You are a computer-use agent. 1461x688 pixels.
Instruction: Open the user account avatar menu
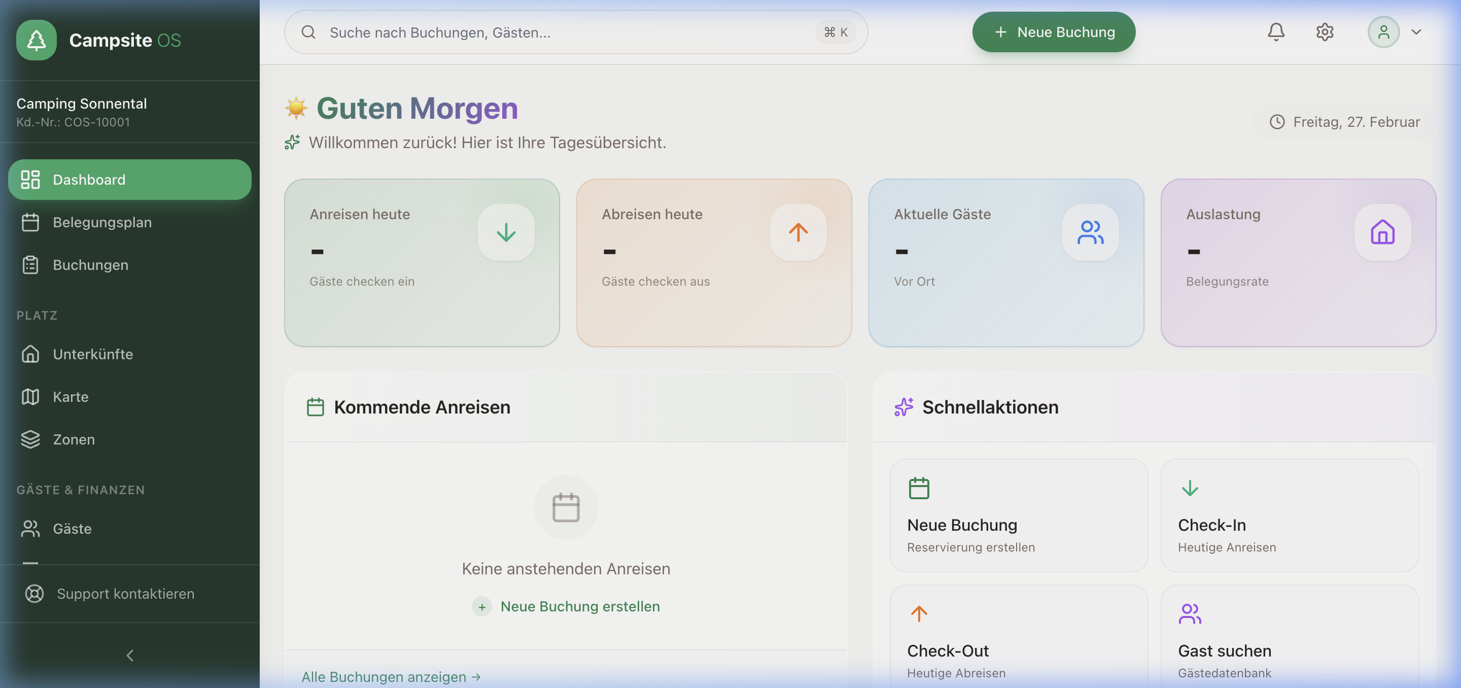point(1384,32)
